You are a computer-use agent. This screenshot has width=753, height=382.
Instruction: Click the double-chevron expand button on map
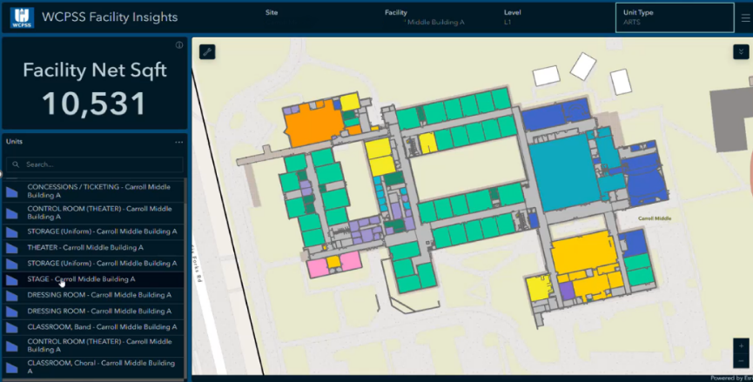click(741, 52)
